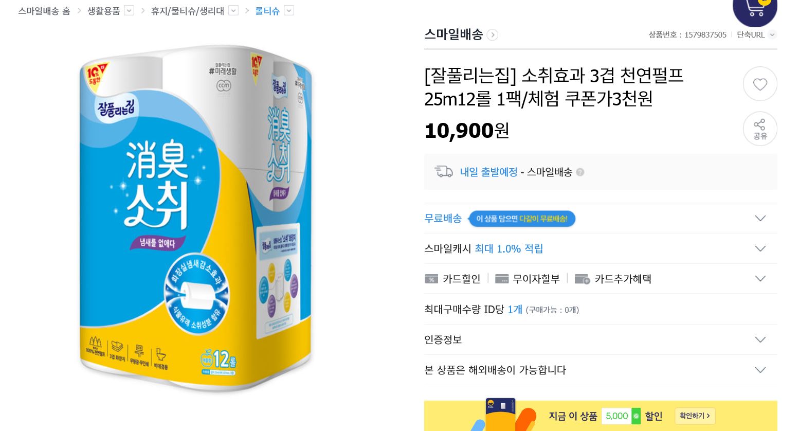Click the 확인하기 button on discount banner
799x431 pixels.
[695, 416]
